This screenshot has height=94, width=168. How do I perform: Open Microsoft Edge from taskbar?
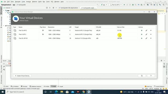coord(56,92)
